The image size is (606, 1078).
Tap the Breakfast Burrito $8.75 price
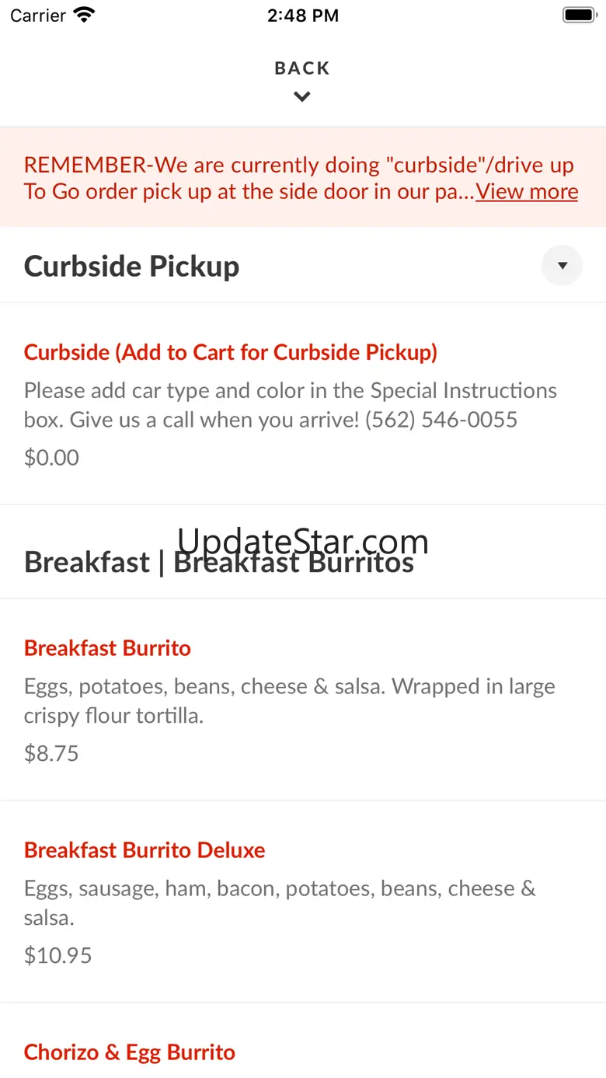coord(51,752)
